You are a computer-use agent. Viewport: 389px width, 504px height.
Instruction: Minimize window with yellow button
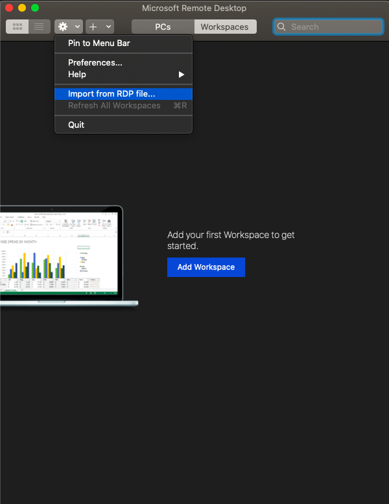pyautogui.click(x=22, y=8)
